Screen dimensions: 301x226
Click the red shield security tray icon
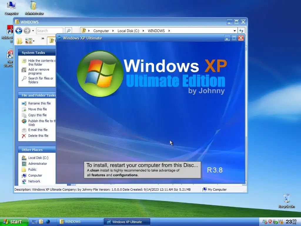pyautogui.click(x=270, y=222)
